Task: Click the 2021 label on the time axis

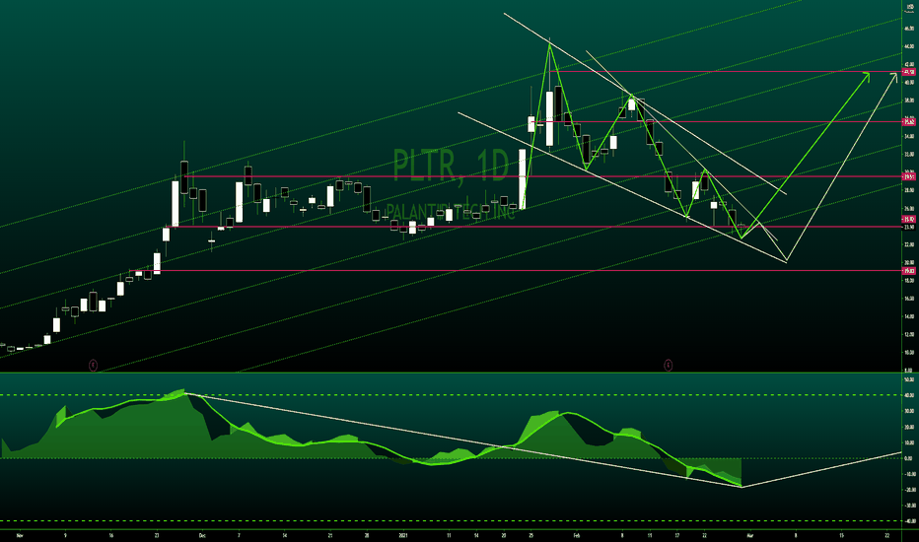Action: (x=403, y=535)
